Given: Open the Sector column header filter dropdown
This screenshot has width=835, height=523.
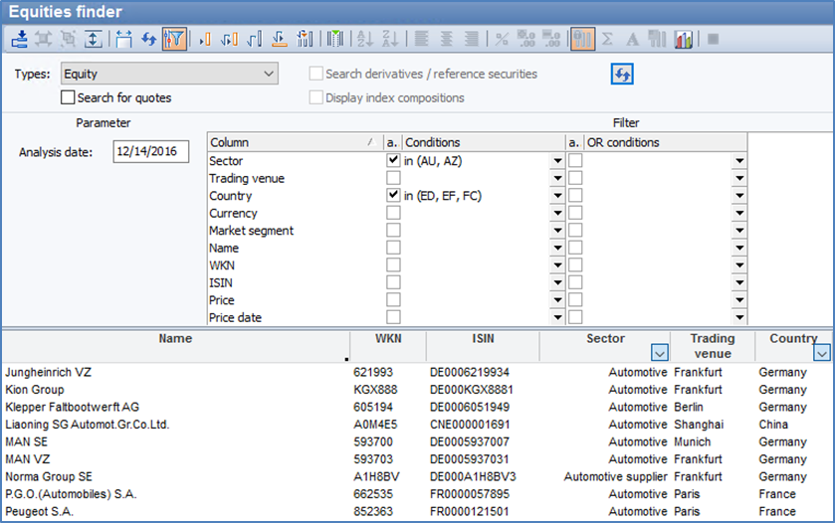Looking at the screenshot, I should tap(658, 352).
